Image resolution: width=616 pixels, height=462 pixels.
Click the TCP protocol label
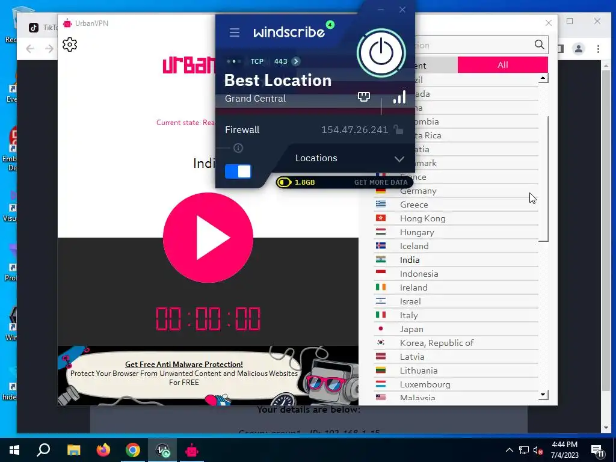coord(257,61)
